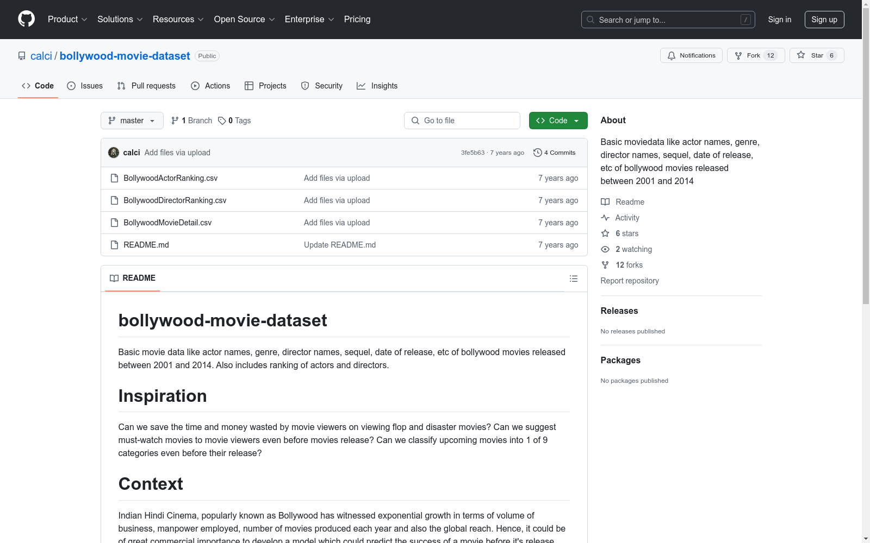Click the search icon in top search bar
The height and width of the screenshot is (543, 870).
click(591, 20)
